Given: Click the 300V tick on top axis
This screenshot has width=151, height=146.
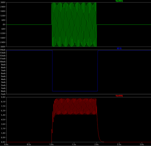Looking at the screenshot, I should [3, 2].
